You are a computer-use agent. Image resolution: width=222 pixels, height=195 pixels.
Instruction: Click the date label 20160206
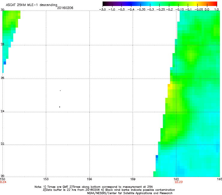click(x=65, y=8)
